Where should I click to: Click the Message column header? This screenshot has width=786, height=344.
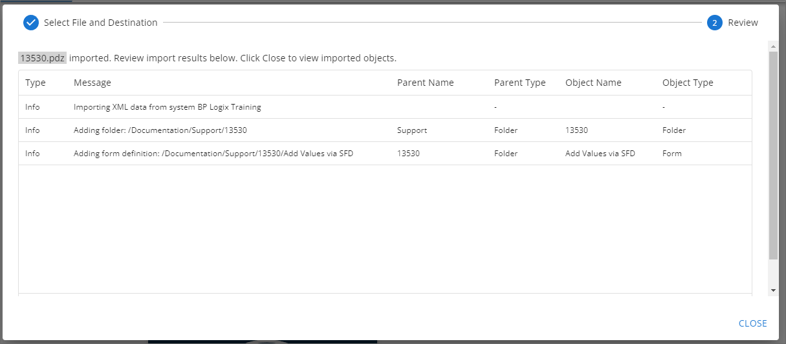[93, 83]
